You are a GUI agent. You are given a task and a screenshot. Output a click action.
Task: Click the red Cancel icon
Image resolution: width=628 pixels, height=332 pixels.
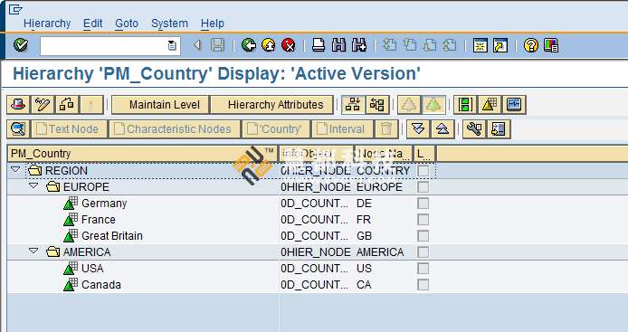pyautogui.click(x=288, y=45)
